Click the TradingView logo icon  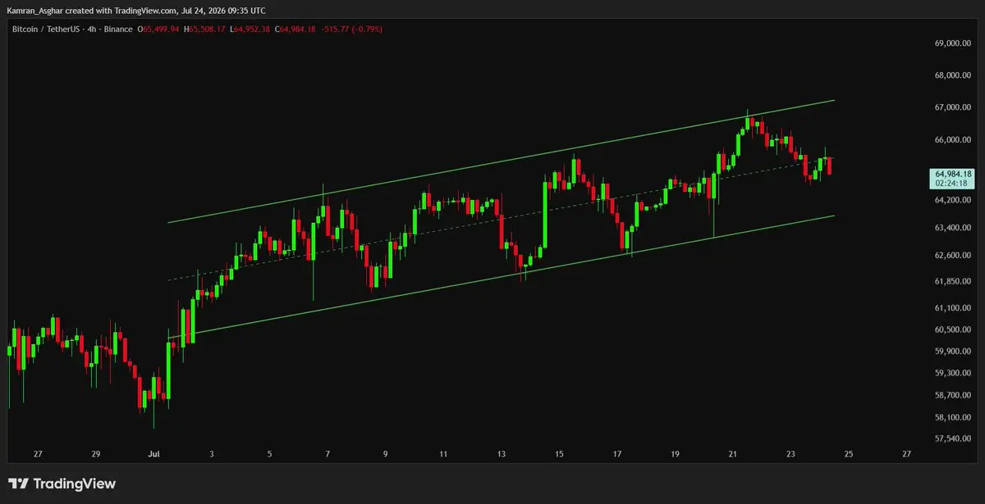20,484
